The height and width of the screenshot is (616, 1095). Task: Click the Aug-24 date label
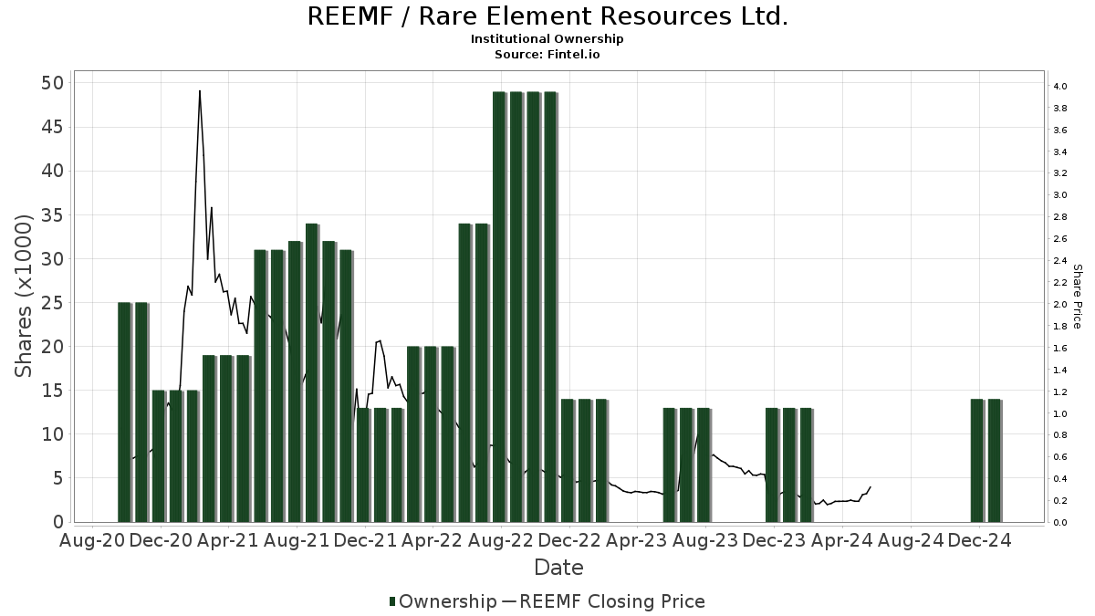(x=910, y=540)
